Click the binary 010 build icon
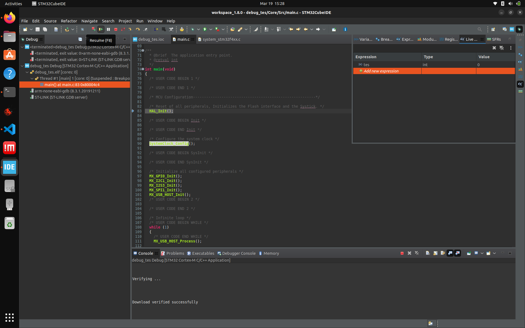Image resolution: width=525 pixels, height=328 pixels. [56, 29]
